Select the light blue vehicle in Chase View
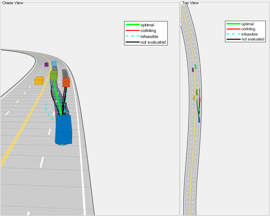The width and height of the screenshot is (270, 216). [x=54, y=64]
